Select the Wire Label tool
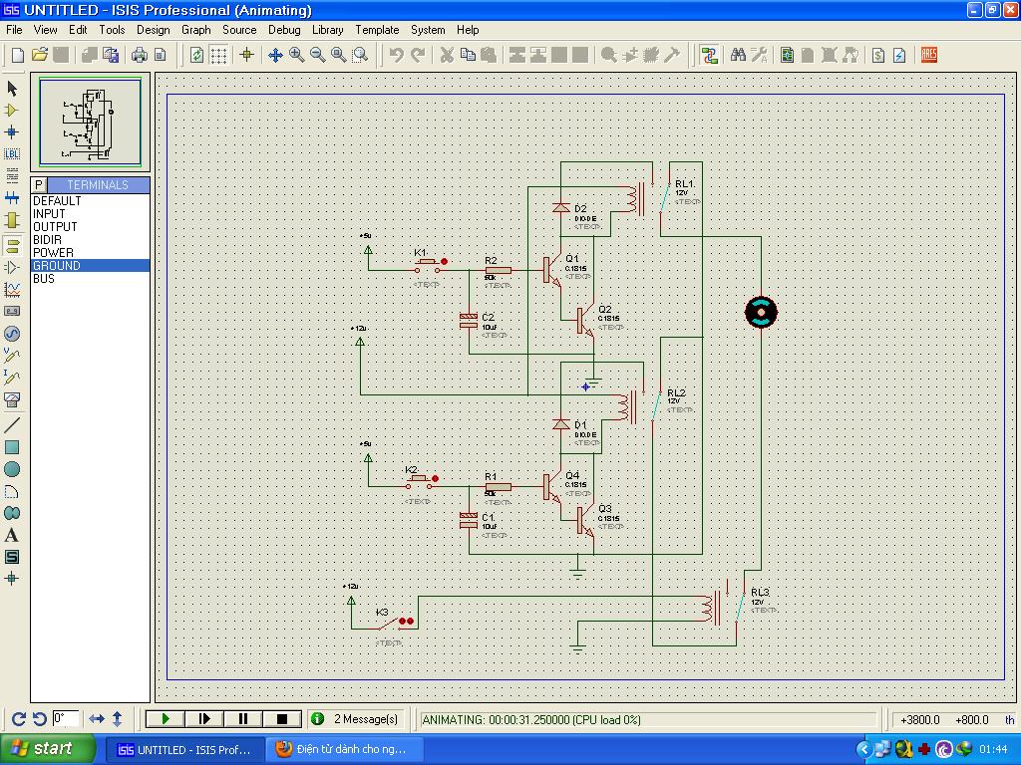 [x=12, y=154]
